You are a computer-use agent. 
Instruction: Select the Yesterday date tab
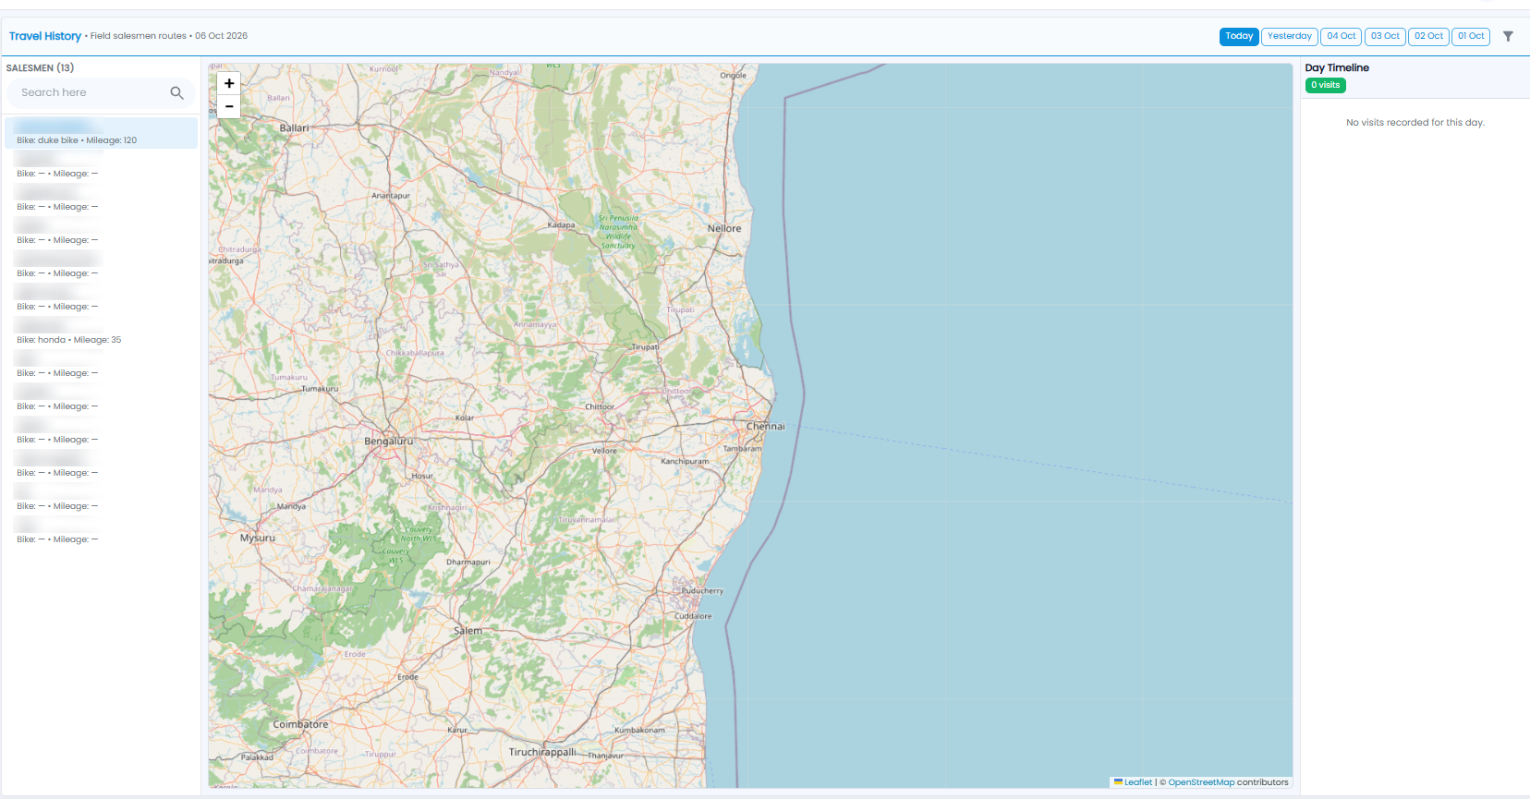tap(1290, 36)
